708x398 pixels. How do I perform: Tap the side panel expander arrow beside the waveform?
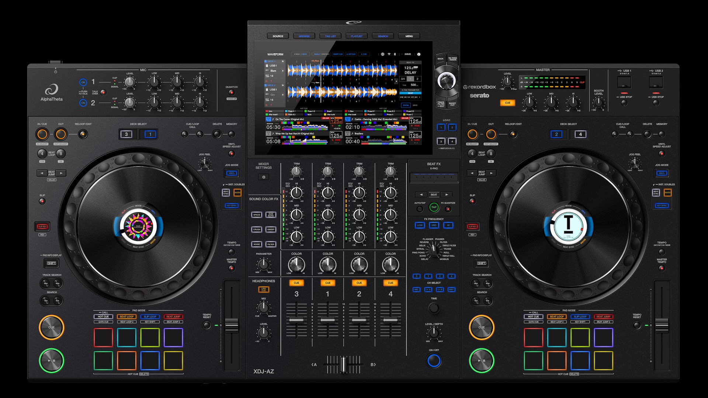click(396, 81)
